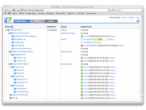Screen dimensions: 146x110
Task: Click the Add Bookmark plus button
Action: coord(19,10)
